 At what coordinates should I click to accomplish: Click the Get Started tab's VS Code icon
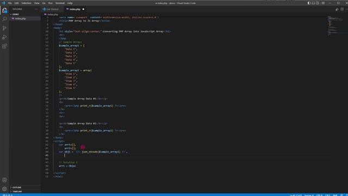pyautogui.click(x=44, y=9)
